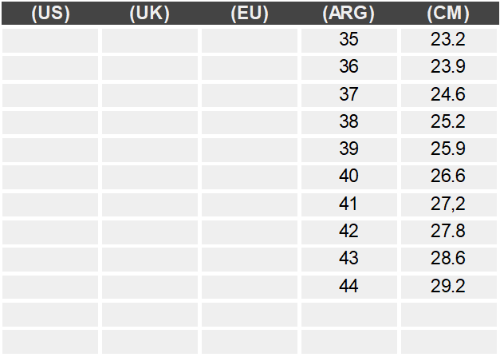Click the 27,2 cm cell
The image size is (500, 357).
pyautogui.click(x=449, y=204)
